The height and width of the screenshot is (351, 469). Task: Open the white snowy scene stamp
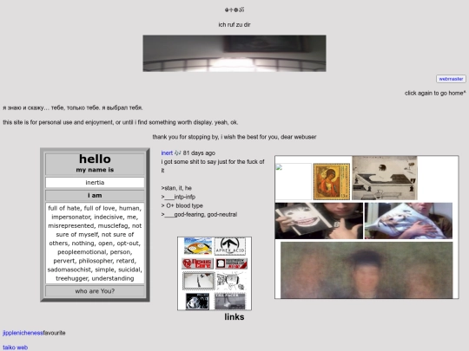(x=199, y=281)
